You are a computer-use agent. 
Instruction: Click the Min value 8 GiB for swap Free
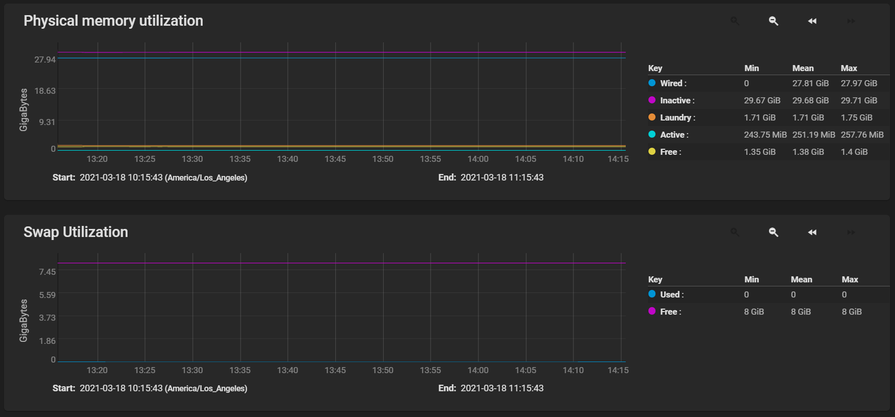[754, 312]
